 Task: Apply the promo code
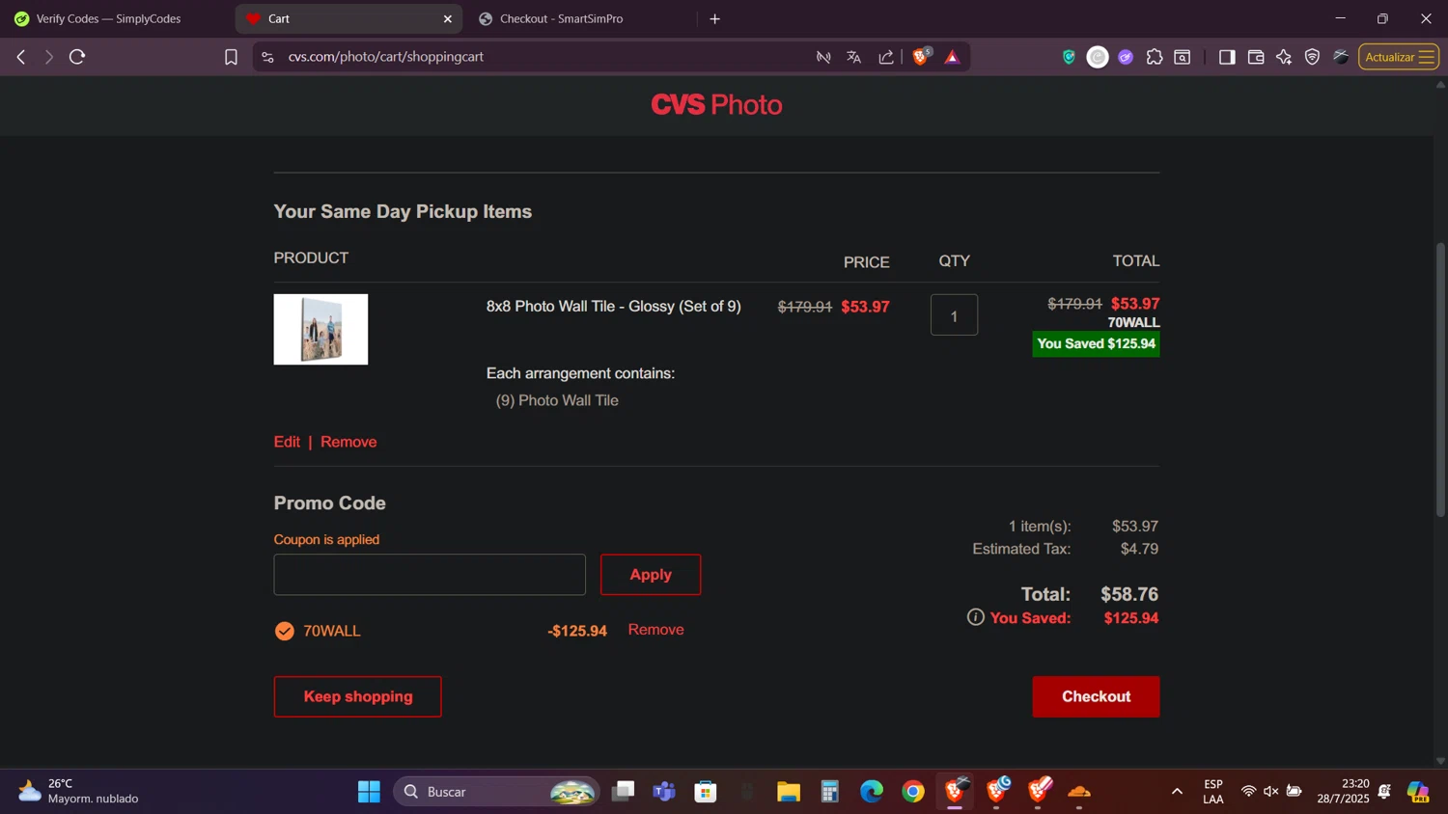coord(651,575)
